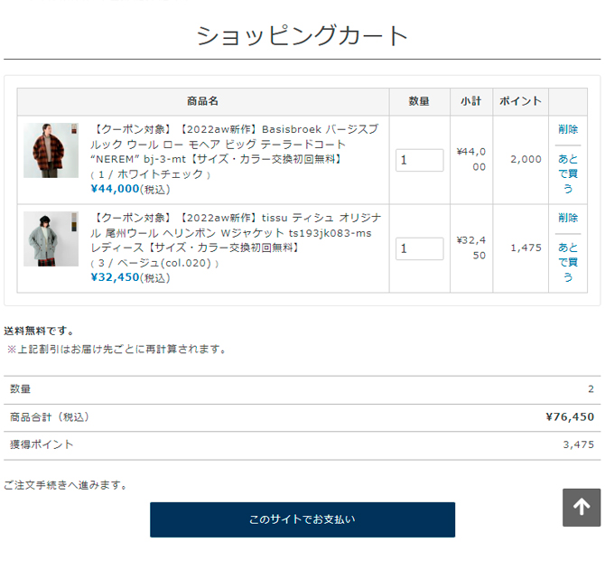Click the blue ¥44,000 price text
Viewport: 605px width, 561px height.
115,189
